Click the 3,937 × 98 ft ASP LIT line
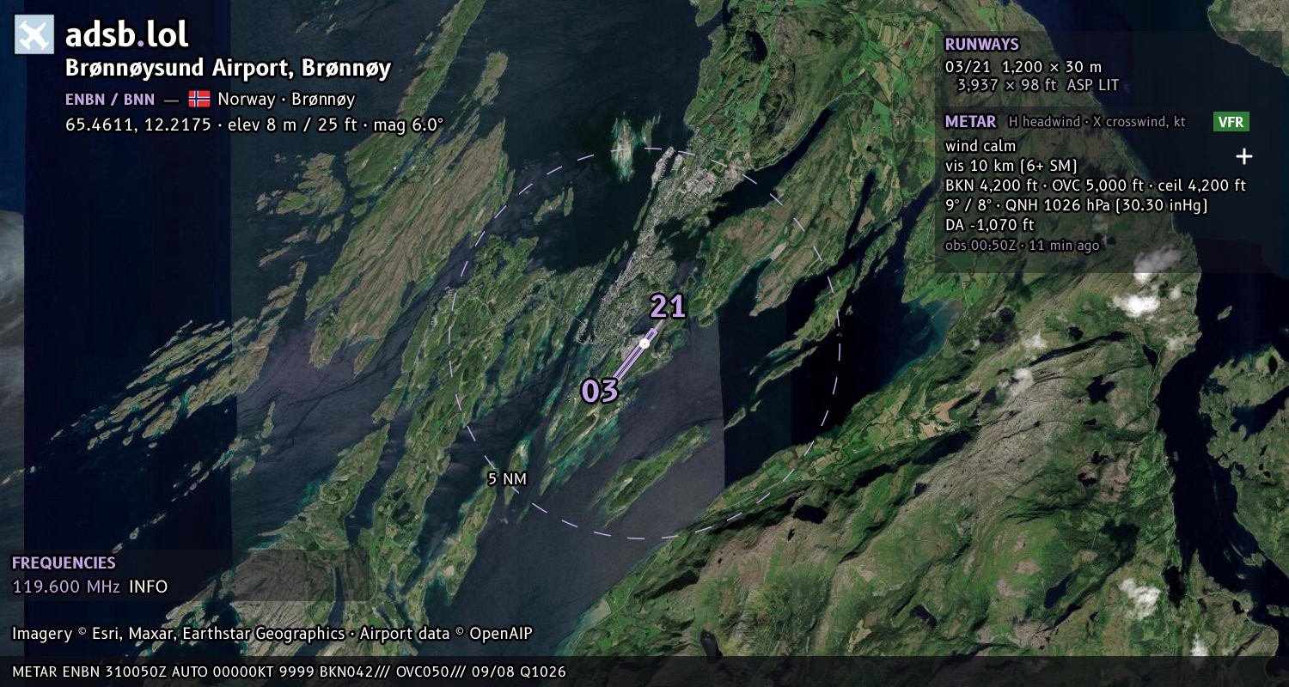This screenshot has width=1289, height=687. 1038,85
